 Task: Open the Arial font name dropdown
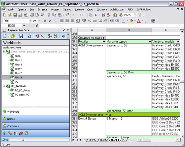tap(30, 21)
